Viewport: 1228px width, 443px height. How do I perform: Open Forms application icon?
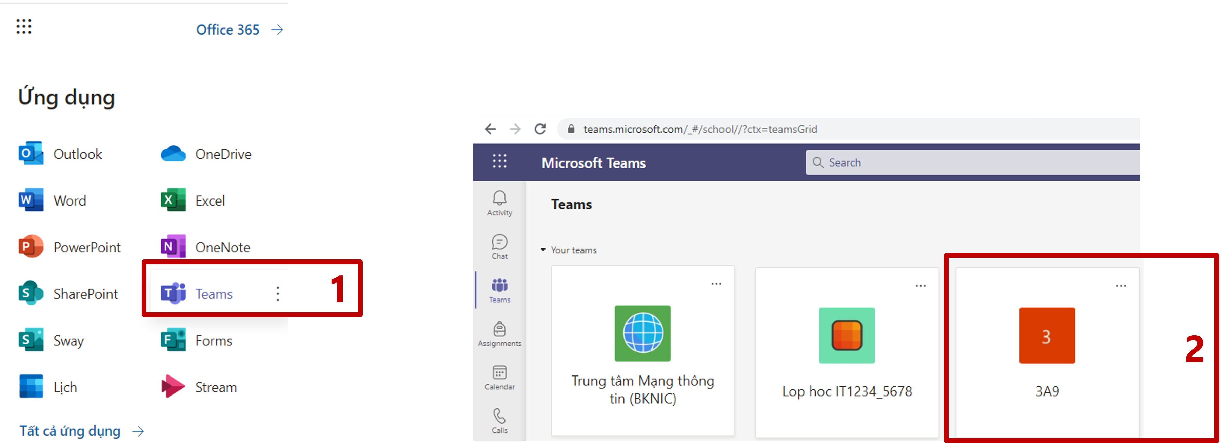tap(173, 340)
